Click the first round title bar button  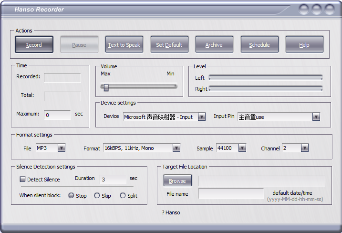coord(304,10)
